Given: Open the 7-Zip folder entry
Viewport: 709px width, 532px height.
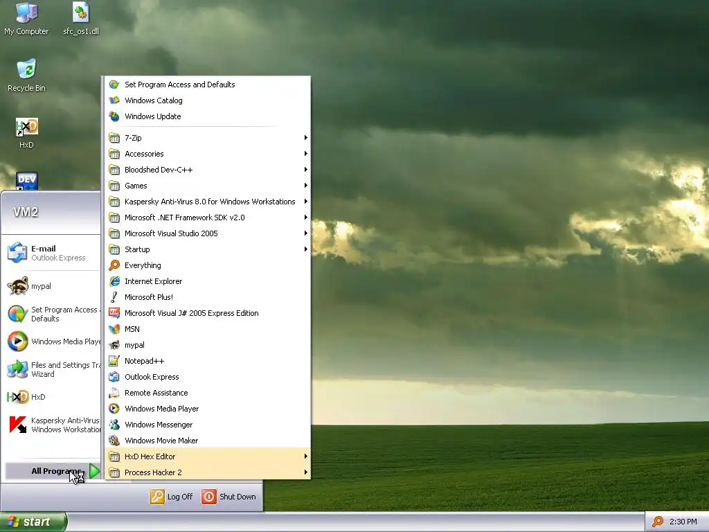Looking at the screenshot, I should [208, 138].
